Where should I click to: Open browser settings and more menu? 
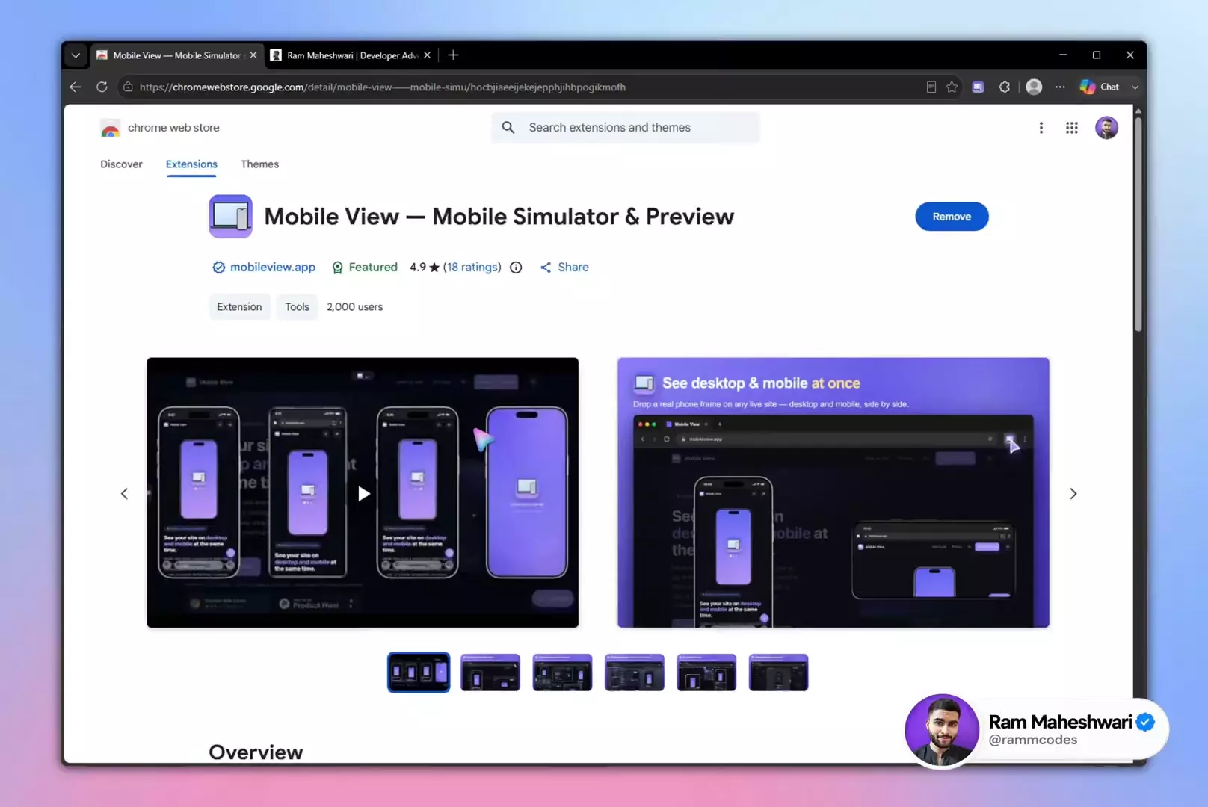[x=1060, y=87]
